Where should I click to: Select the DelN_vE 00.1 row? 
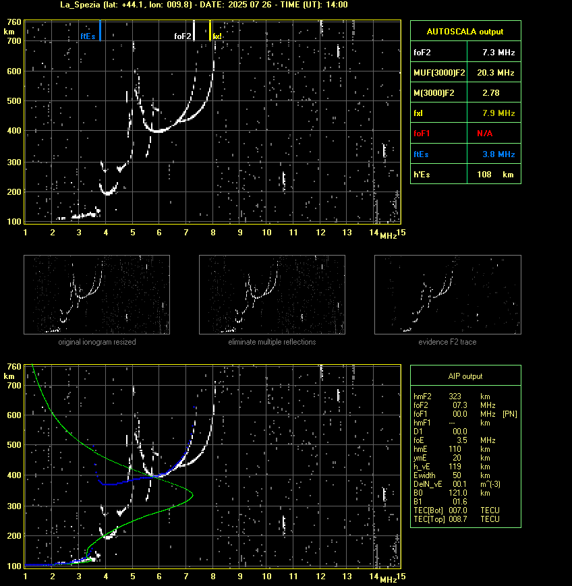457,484
